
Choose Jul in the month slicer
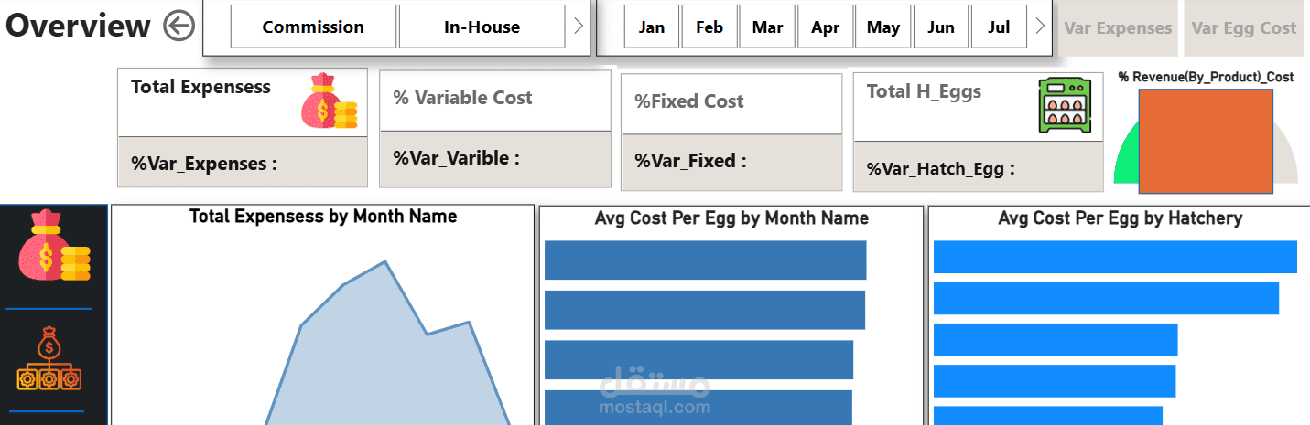coord(999,27)
